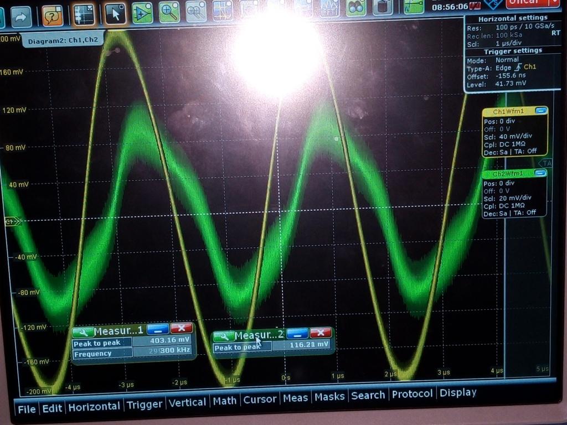Click the Peak to peak 116.21 mV value
The width and height of the screenshot is (567, 425).
(x=309, y=345)
